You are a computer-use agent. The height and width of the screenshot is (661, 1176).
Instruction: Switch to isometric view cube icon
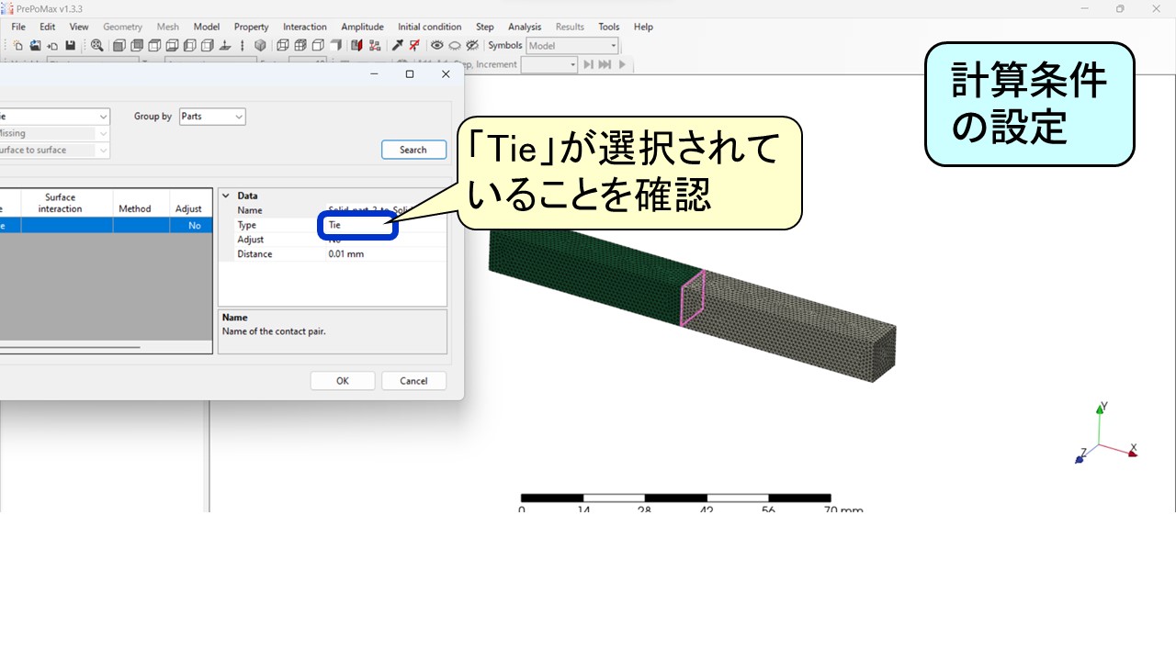pyautogui.click(x=260, y=45)
